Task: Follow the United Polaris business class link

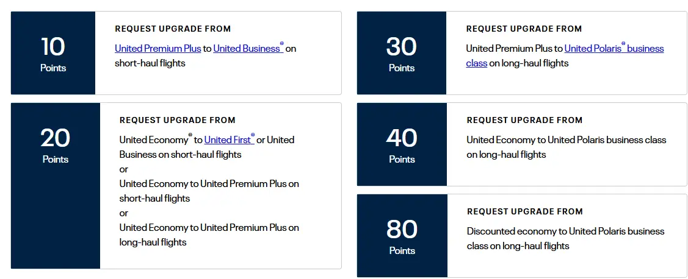Action: 613,49
